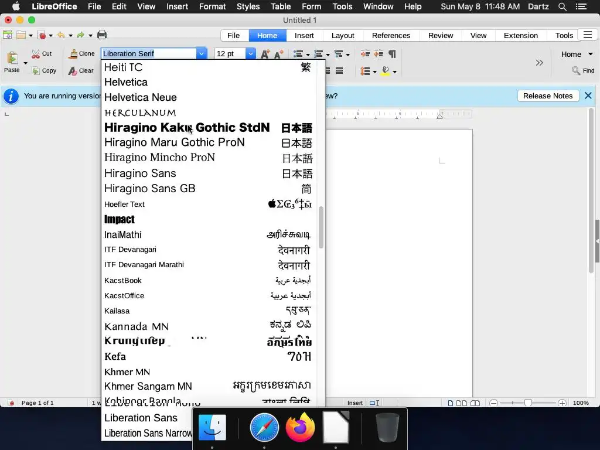Open Firefox from the Dock
The width and height of the screenshot is (600, 450).
[301, 427]
